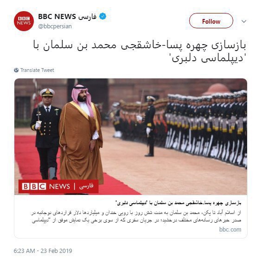Click the article description text in card
261x258 pixels.
136,216
